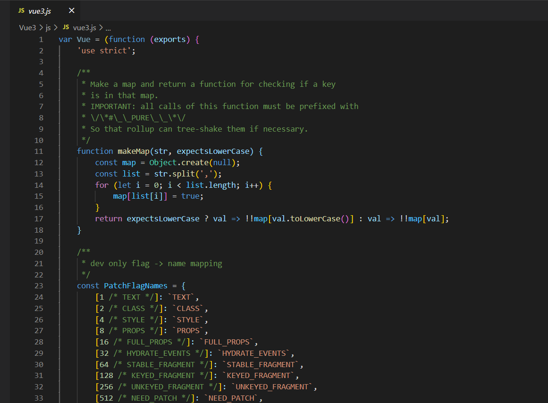Click the comment 'dev only flag -> name mapping'
548x403 pixels.
pos(156,263)
